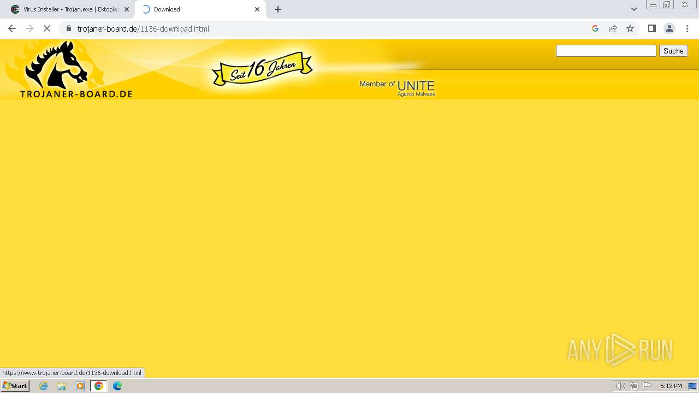
Task: Open the browser side panel
Action: 652,28
